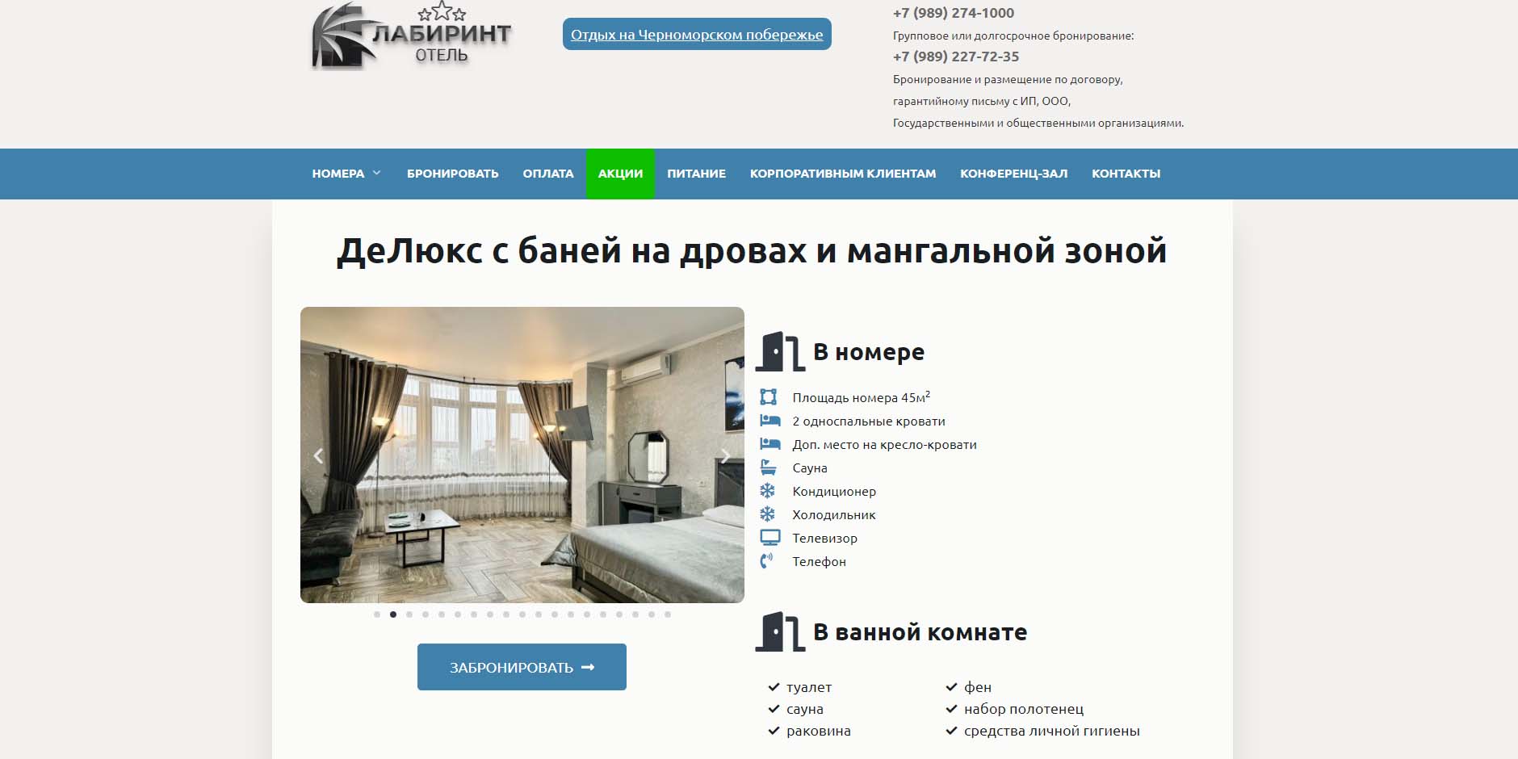Image resolution: width=1518 pixels, height=759 pixels.
Task: Select the first carousel pagination dot
Action: point(377,614)
